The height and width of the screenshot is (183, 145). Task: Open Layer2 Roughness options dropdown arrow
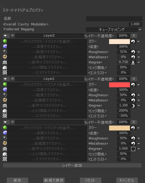(139, 52)
